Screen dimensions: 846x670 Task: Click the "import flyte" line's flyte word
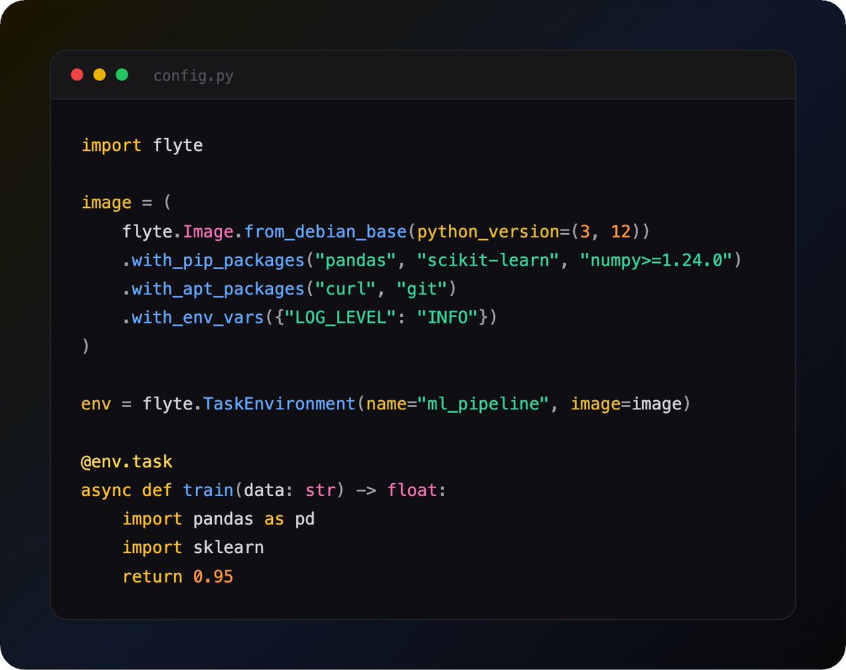(178, 146)
